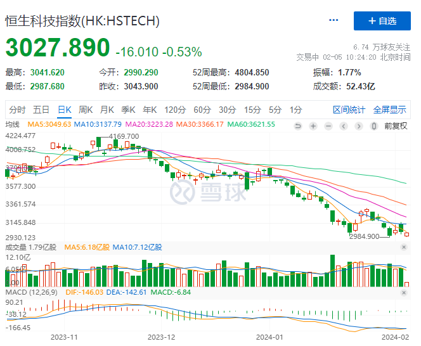Click the volume MA10:7.12亿股 label
This screenshot has width=421, height=346.
coord(137,247)
